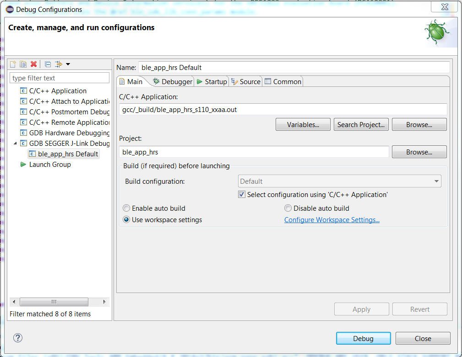Click the Search Project... button
Image resolution: width=462 pixels, height=357 pixels.
coord(361,124)
